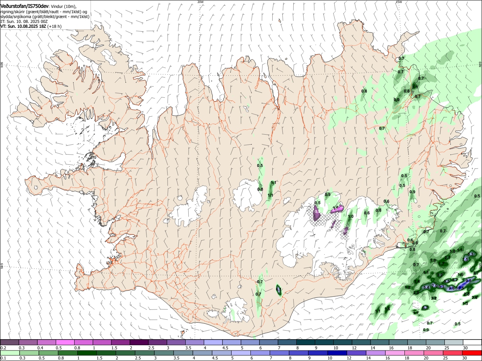482x361 pixels.
Task: Click the 5.4 precipitation value label
Action: point(427,287)
